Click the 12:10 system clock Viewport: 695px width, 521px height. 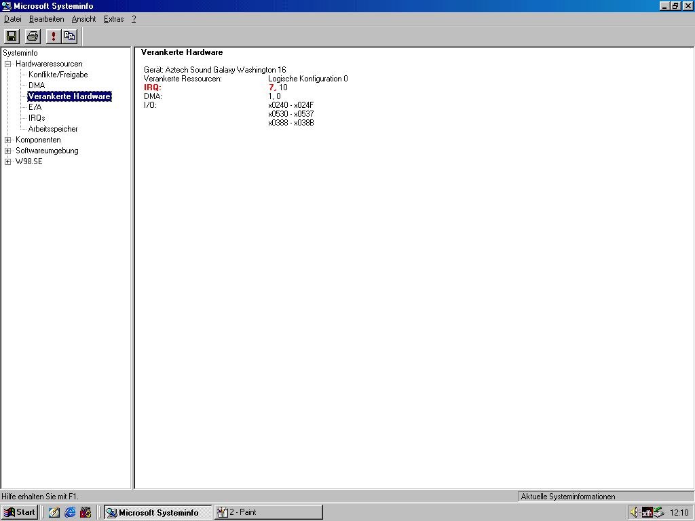click(x=679, y=513)
